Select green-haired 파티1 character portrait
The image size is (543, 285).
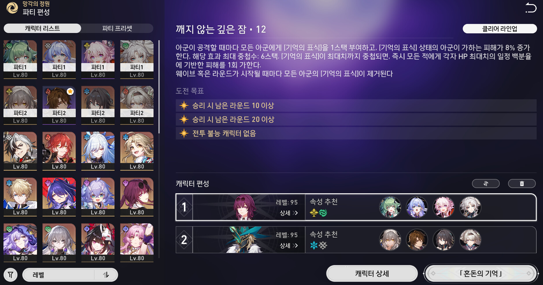pyautogui.click(x=20, y=59)
